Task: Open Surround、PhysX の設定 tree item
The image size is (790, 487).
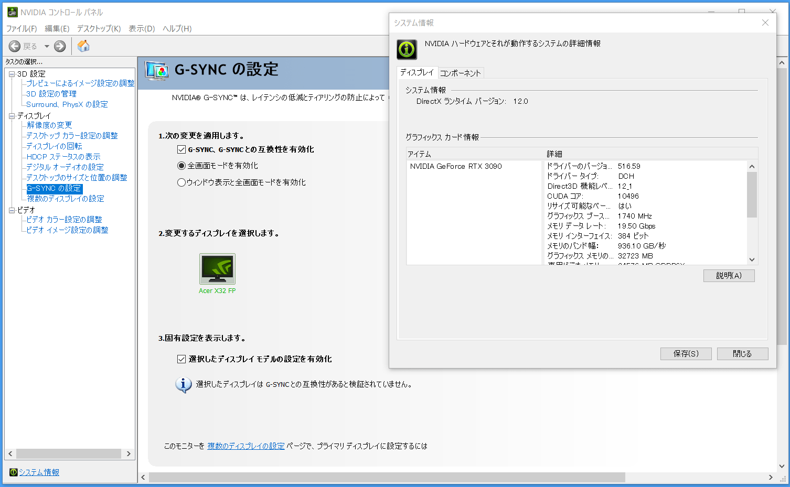Action: tap(67, 104)
